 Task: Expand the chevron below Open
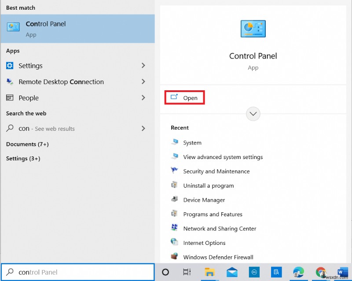coord(253,114)
